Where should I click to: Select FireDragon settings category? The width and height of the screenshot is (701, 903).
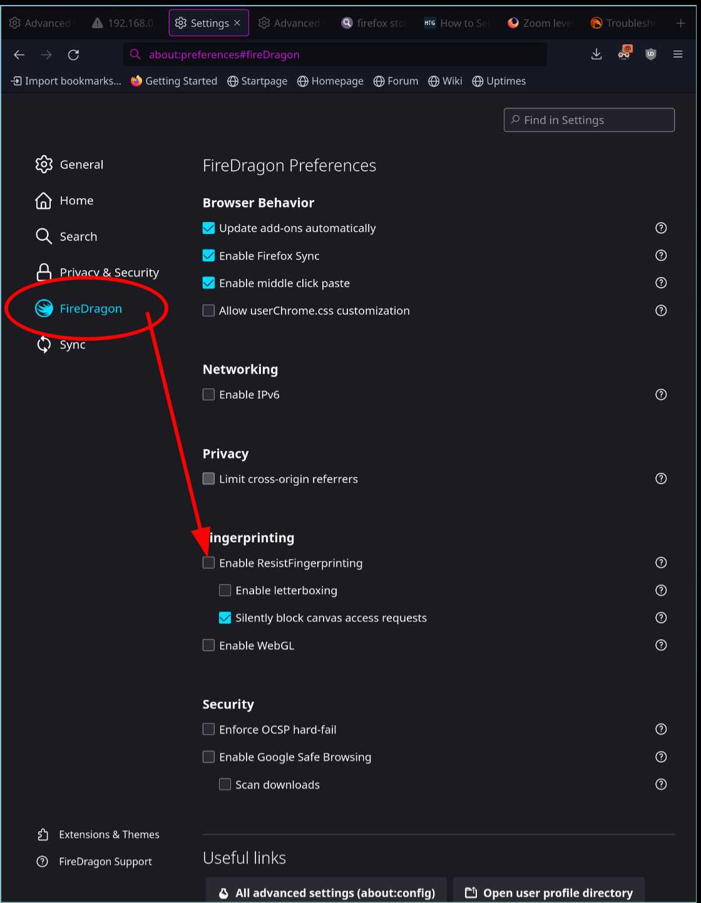pos(78,309)
